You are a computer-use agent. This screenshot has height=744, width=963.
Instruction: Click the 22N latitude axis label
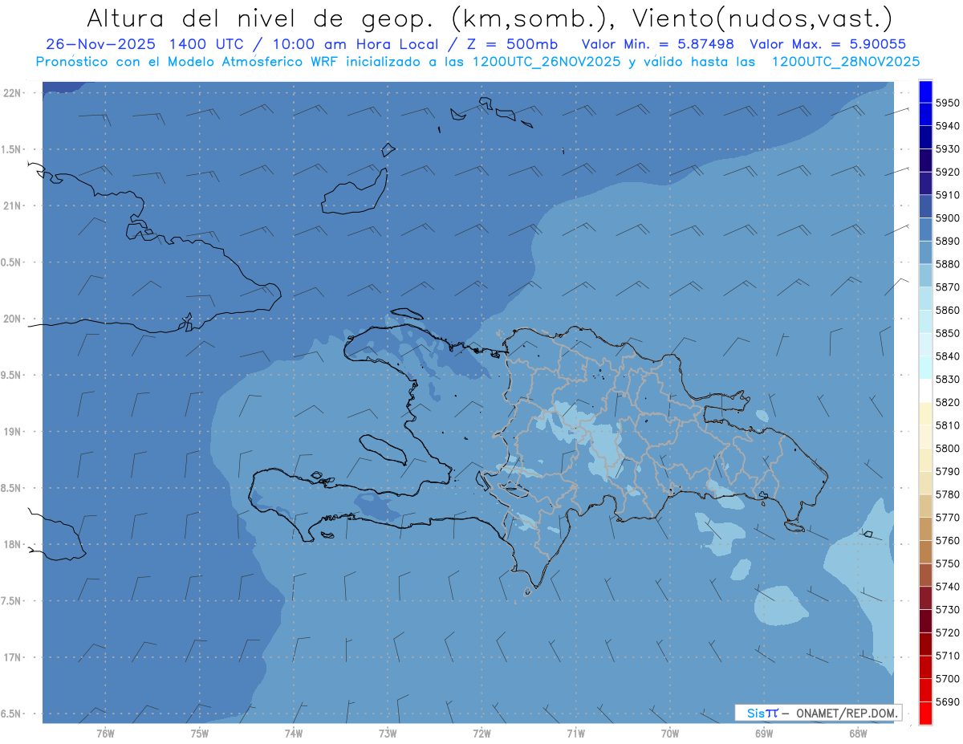tap(12, 92)
